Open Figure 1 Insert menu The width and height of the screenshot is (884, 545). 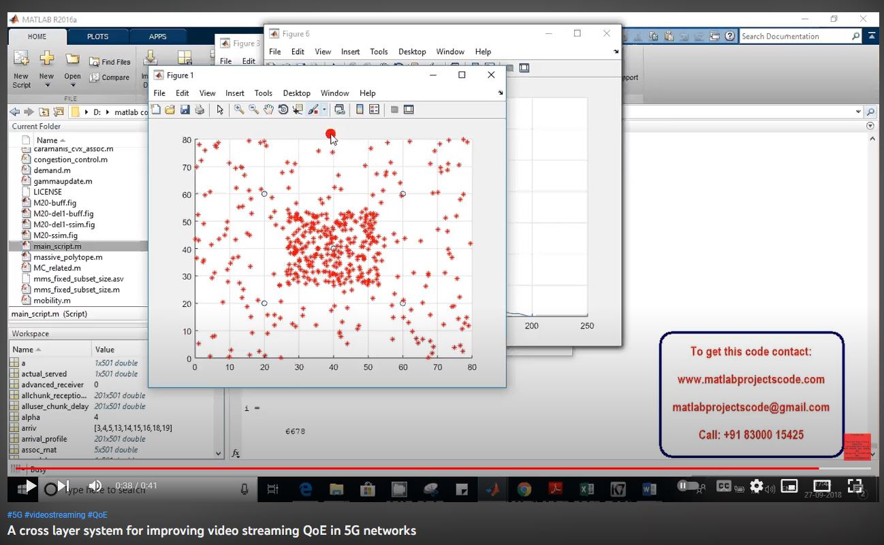pyautogui.click(x=235, y=93)
